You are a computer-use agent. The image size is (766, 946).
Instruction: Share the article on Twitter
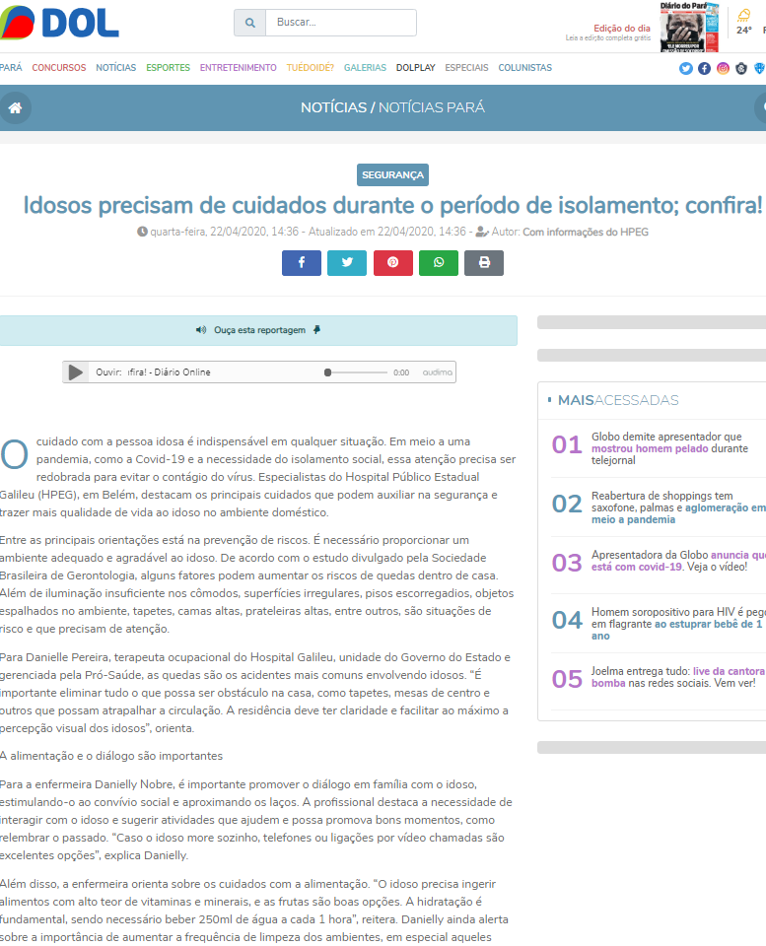(347, 263)
